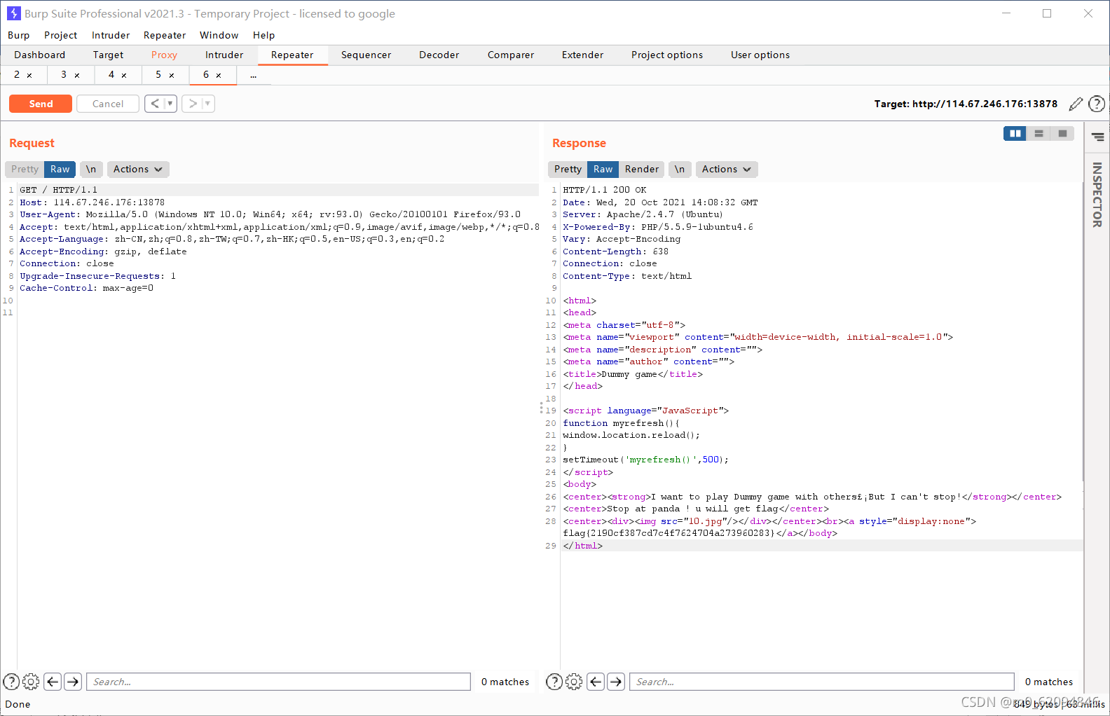Switch to Intruder tool tab
Viewport: 1110px width, 716px height.
(224, 55)
